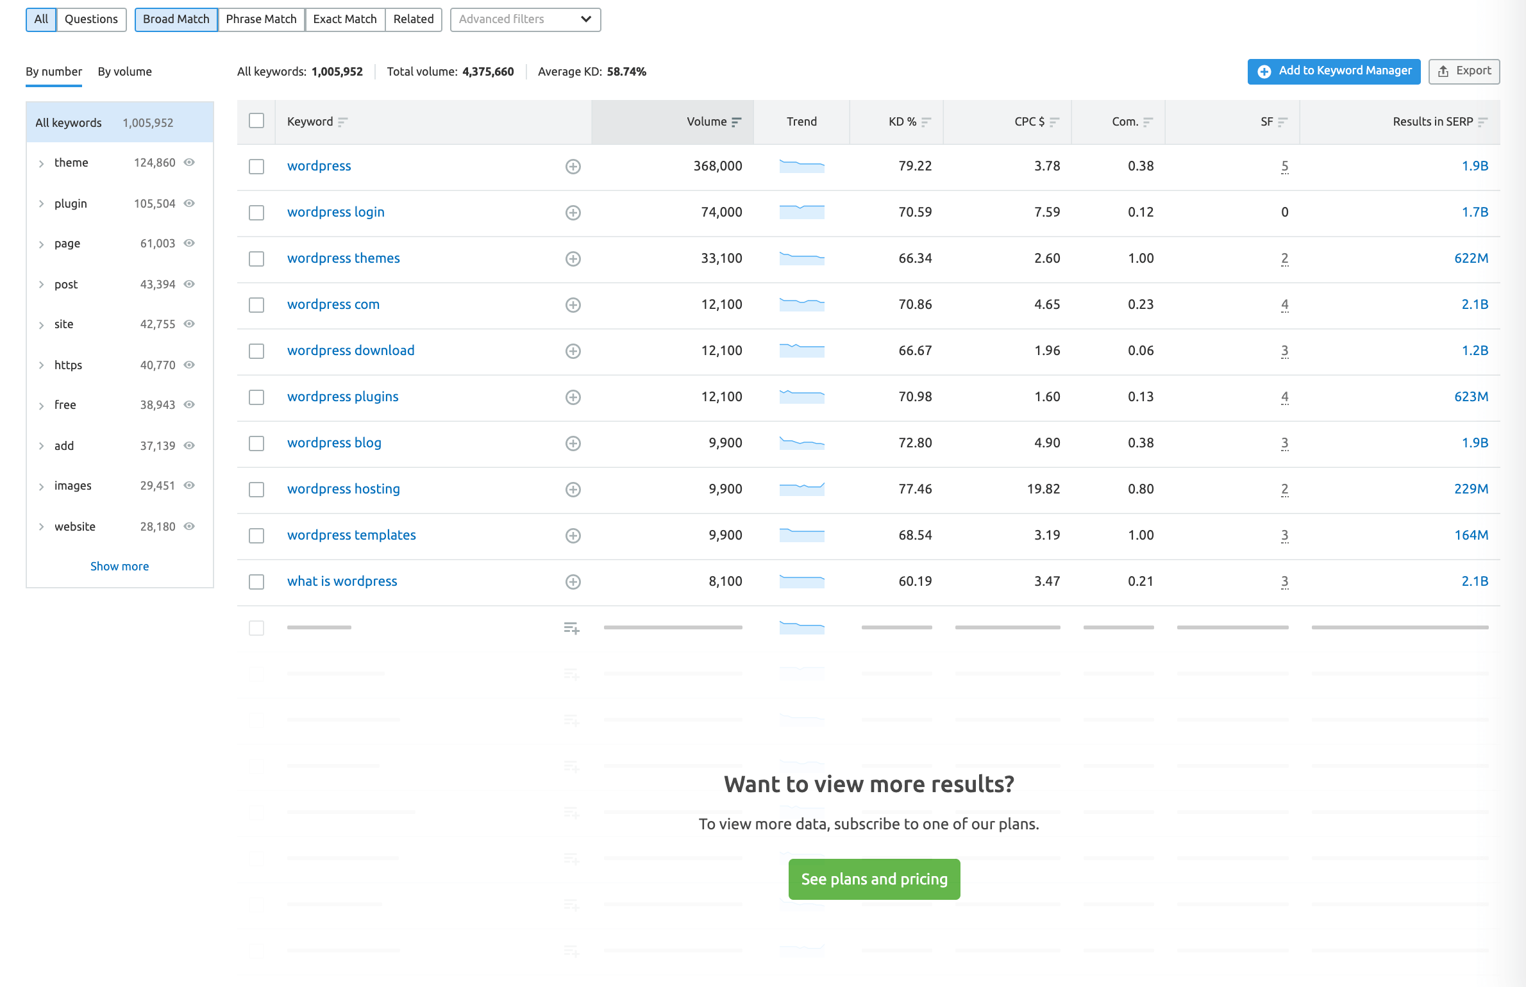Click "Add to Keyword Manager" button
Image resolution: width=1526 pixels, height=987 pixels.
point(1334,71)
